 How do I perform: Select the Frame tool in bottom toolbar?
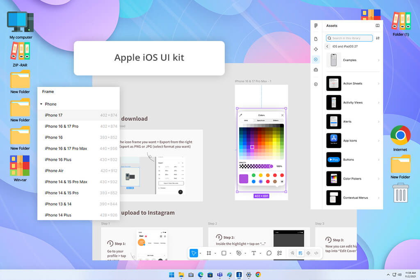[x=209, y=253]
